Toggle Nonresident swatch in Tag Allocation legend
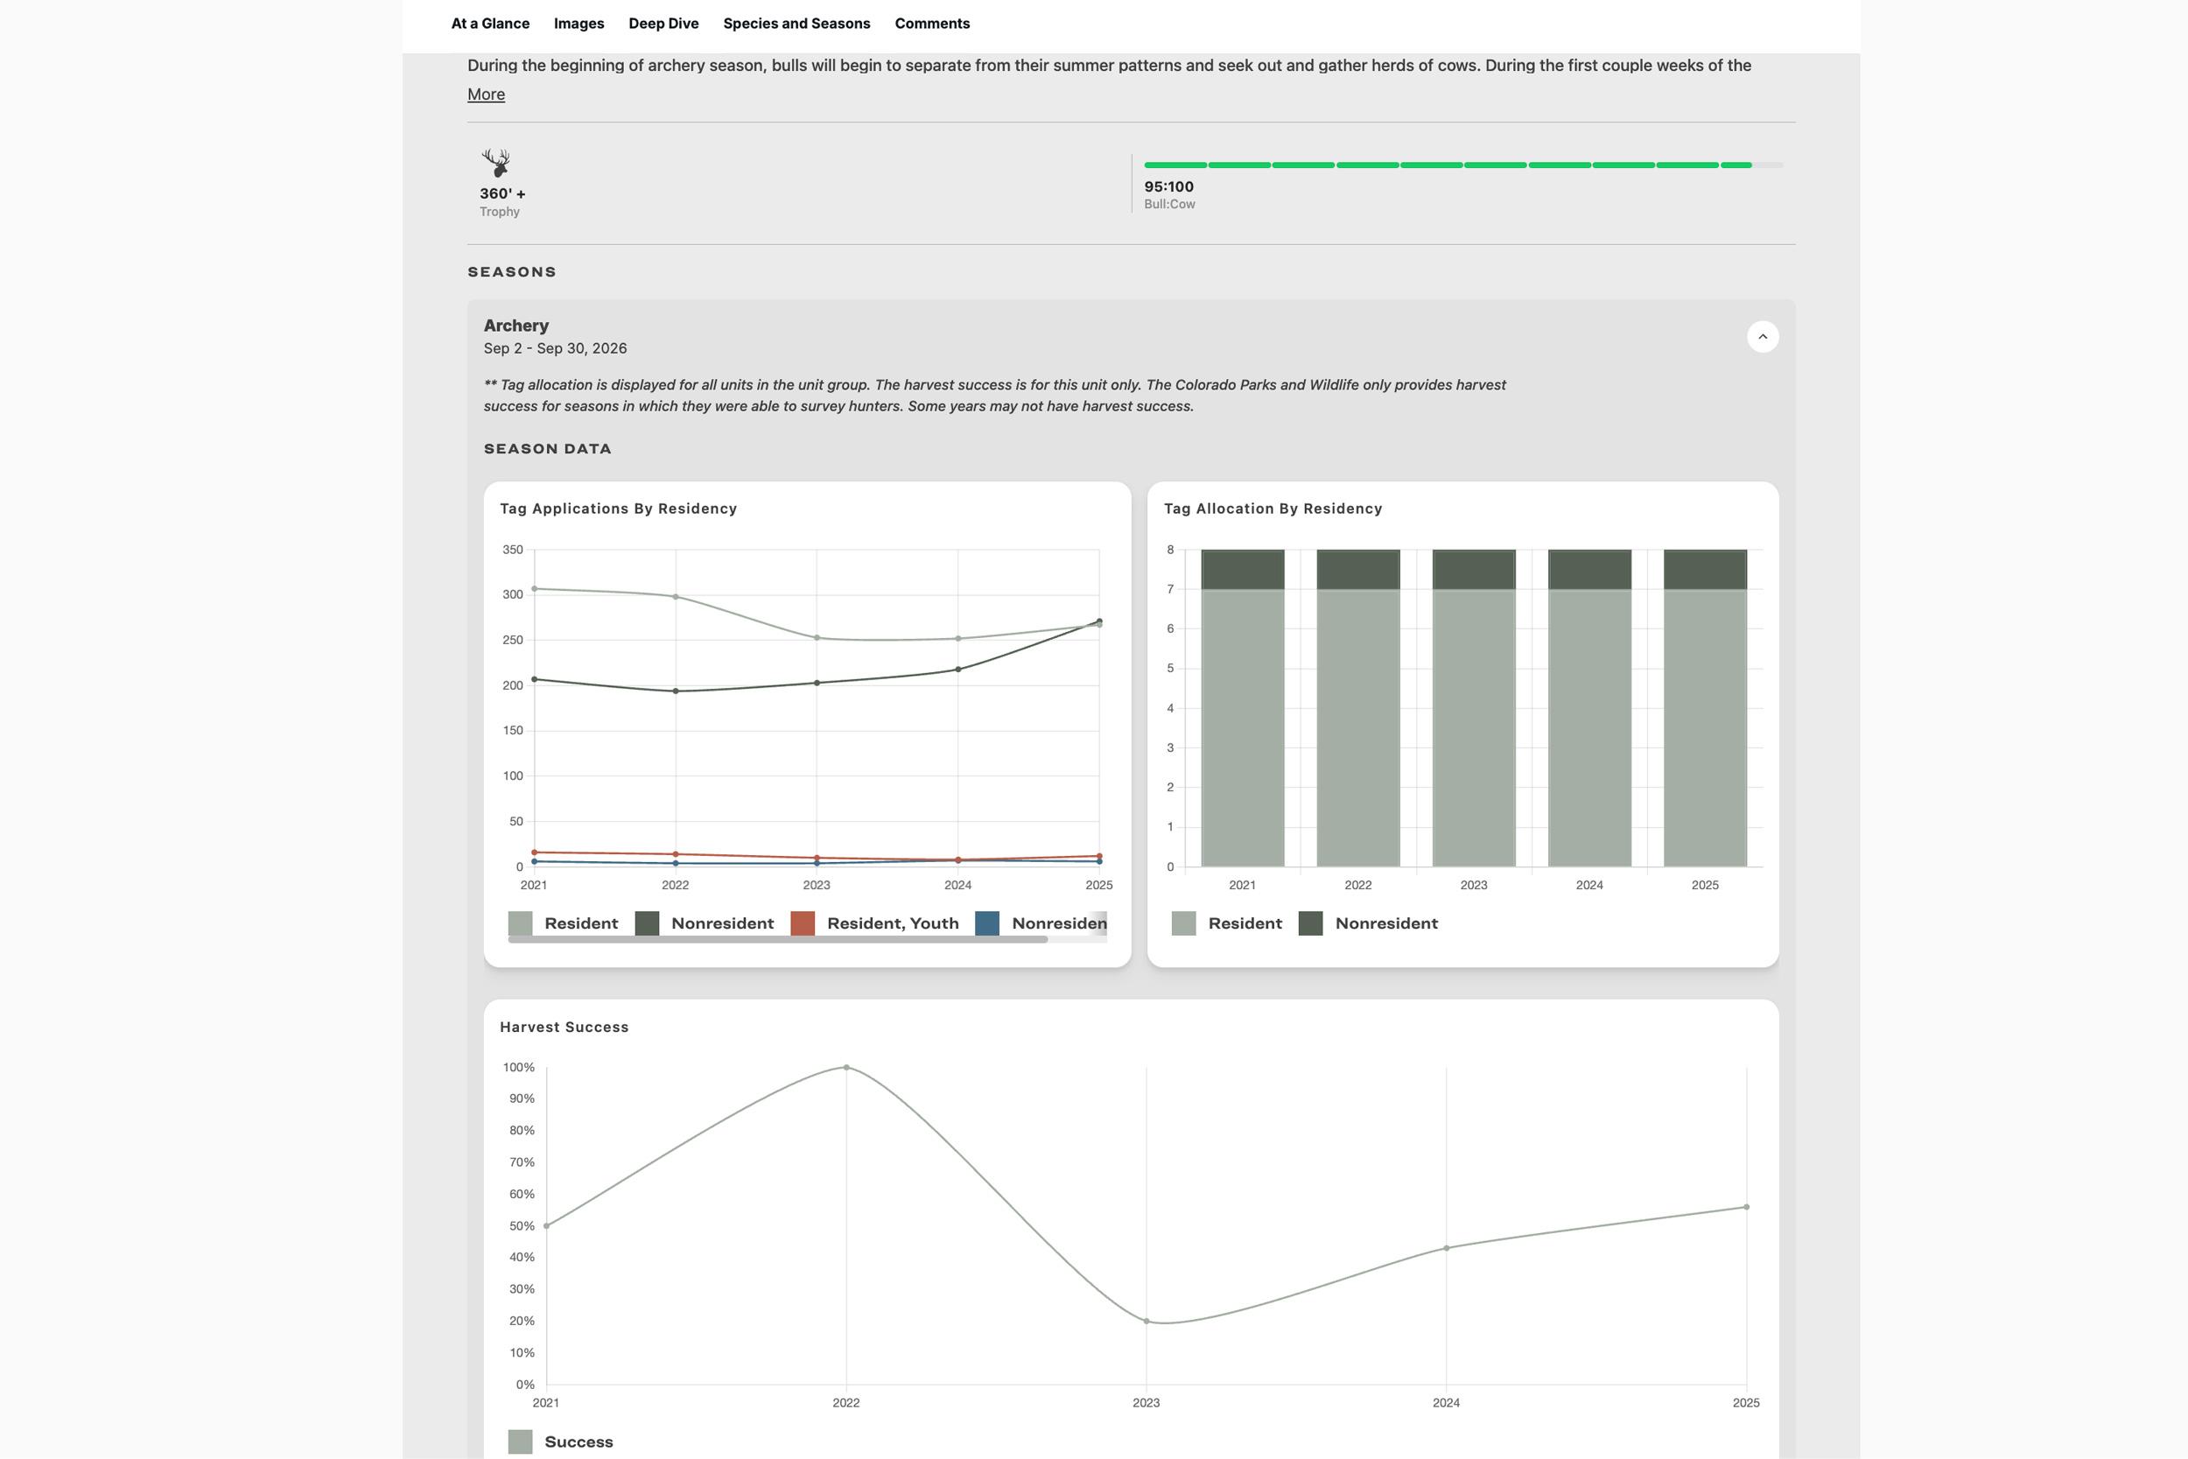Screen dimensions: 2188x1459 click(1311, 923)
